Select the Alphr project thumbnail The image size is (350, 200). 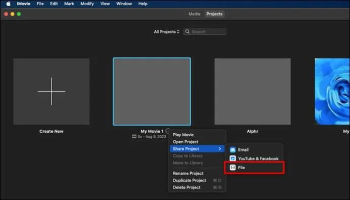[x=253, y=92]
